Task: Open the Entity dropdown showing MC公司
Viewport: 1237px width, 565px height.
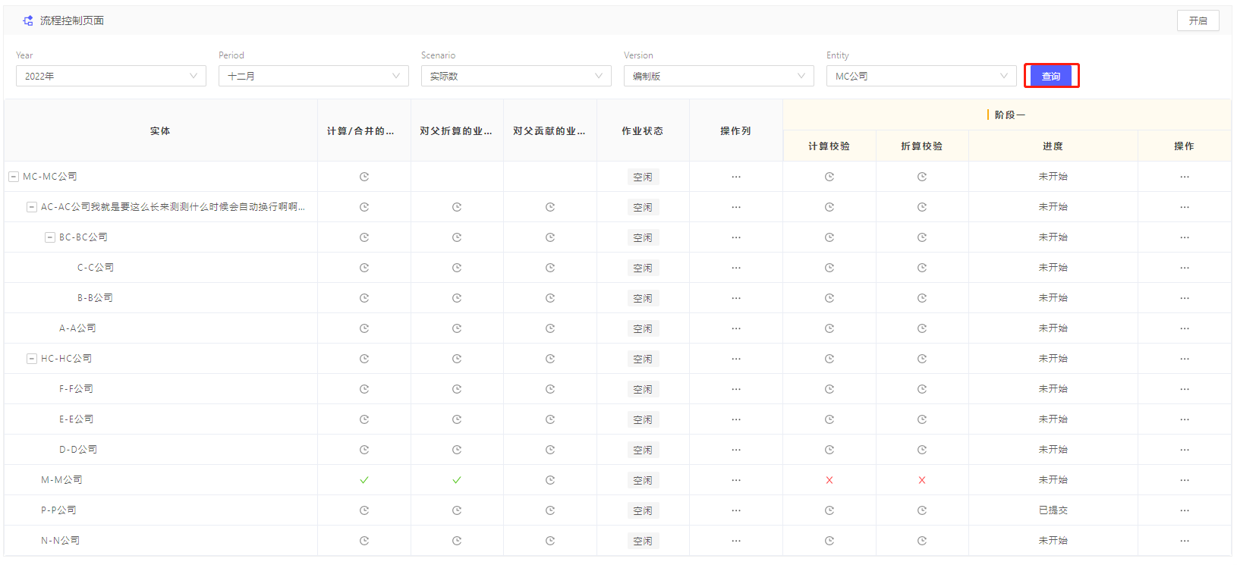Action: tap(921, 76)
